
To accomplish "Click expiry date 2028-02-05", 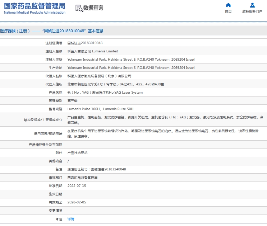I will point(77,202).
